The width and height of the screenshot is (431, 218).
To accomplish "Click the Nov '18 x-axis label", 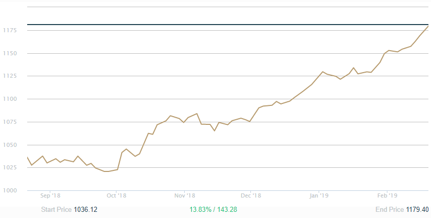I will coord(185,195).
